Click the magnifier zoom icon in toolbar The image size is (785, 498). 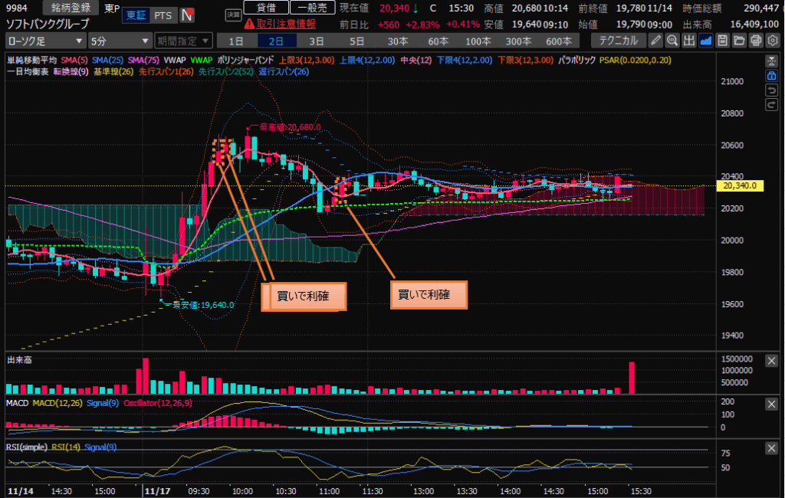(x=672, y=41)
